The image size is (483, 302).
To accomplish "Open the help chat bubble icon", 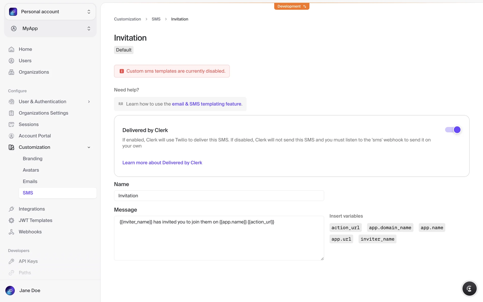I will (x=469, y=289).
